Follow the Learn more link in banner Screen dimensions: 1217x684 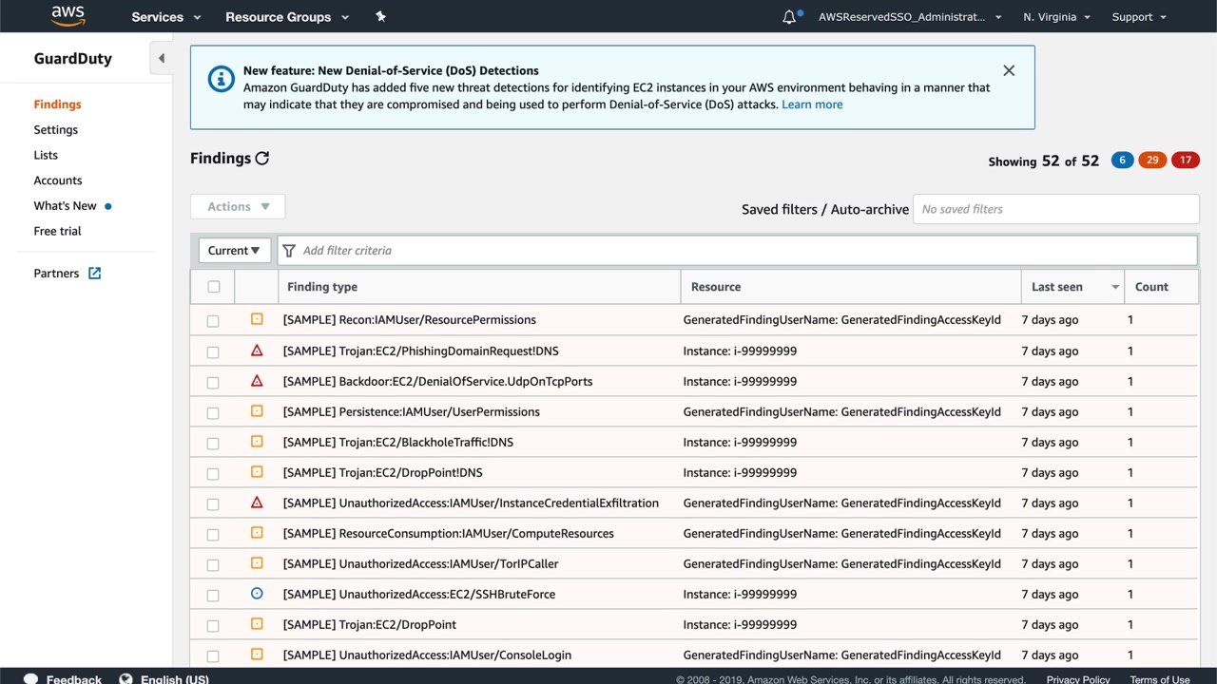tap(812, 104)
